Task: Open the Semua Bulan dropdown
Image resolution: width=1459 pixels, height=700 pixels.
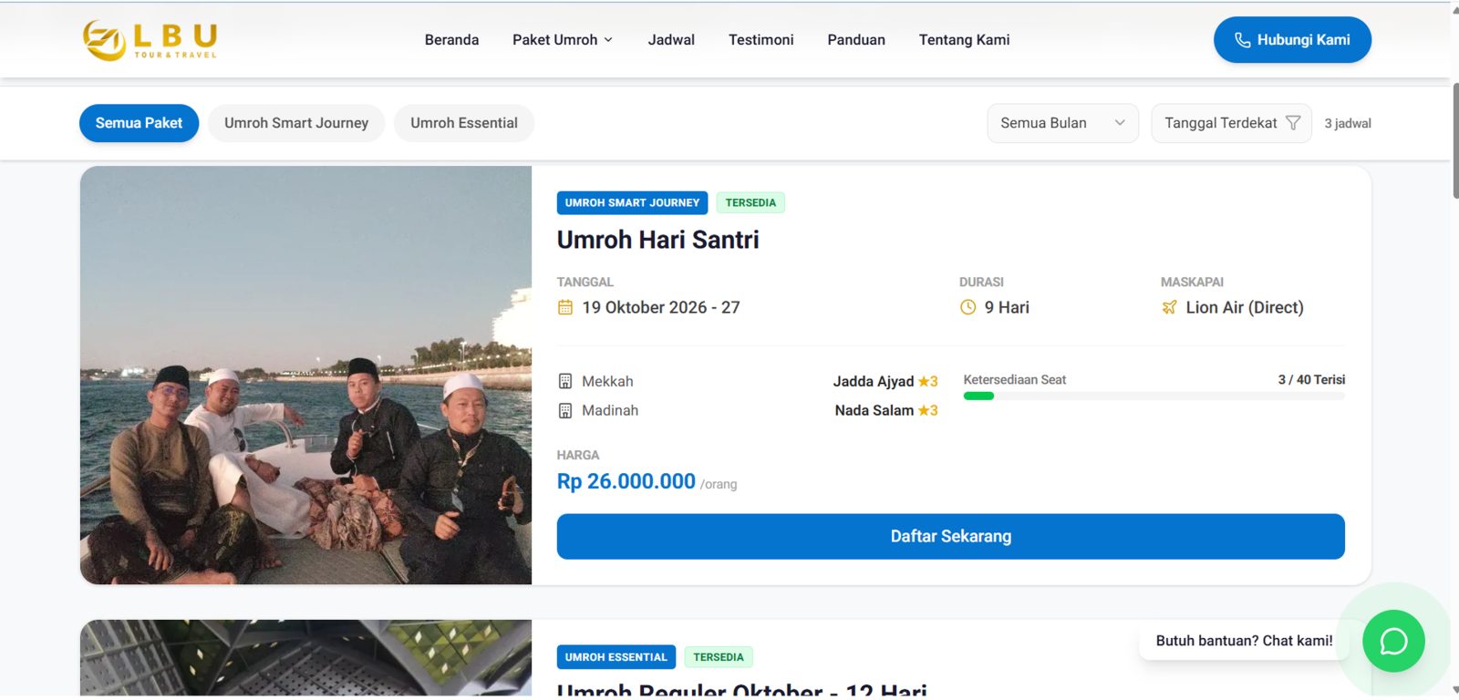Action: click(1062, 123)
